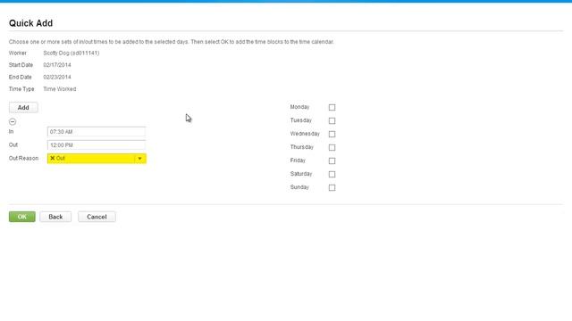Check the Saturday checkbox
572x321 pixels.
point(332,175)
